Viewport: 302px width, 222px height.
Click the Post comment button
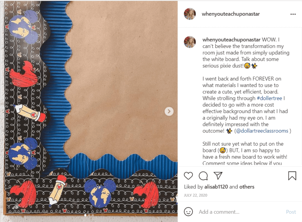[x=291, y=212]
